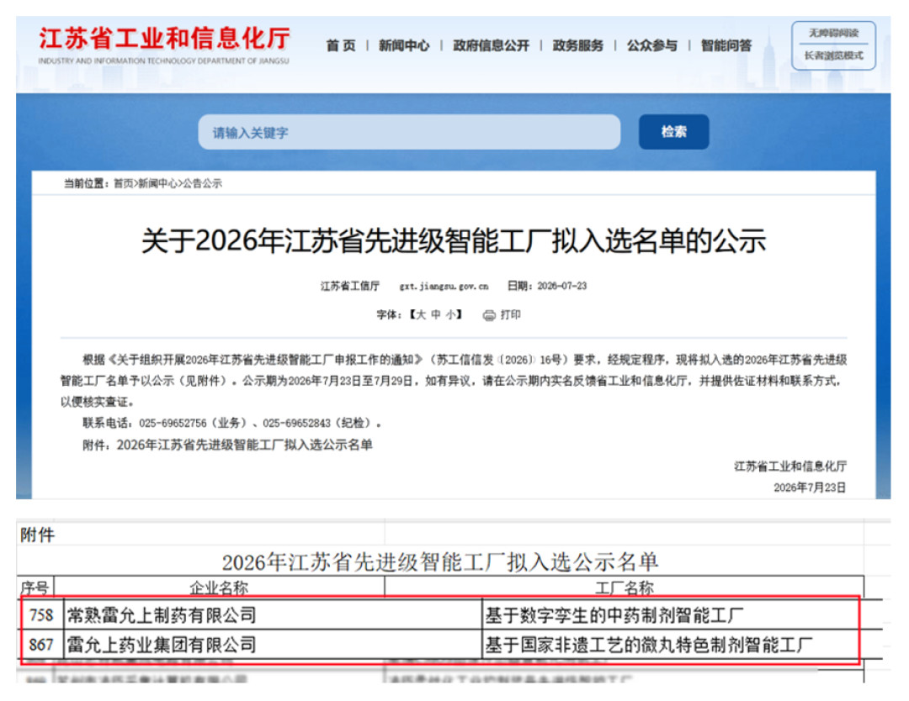Set font size to 小

(451, 315)
